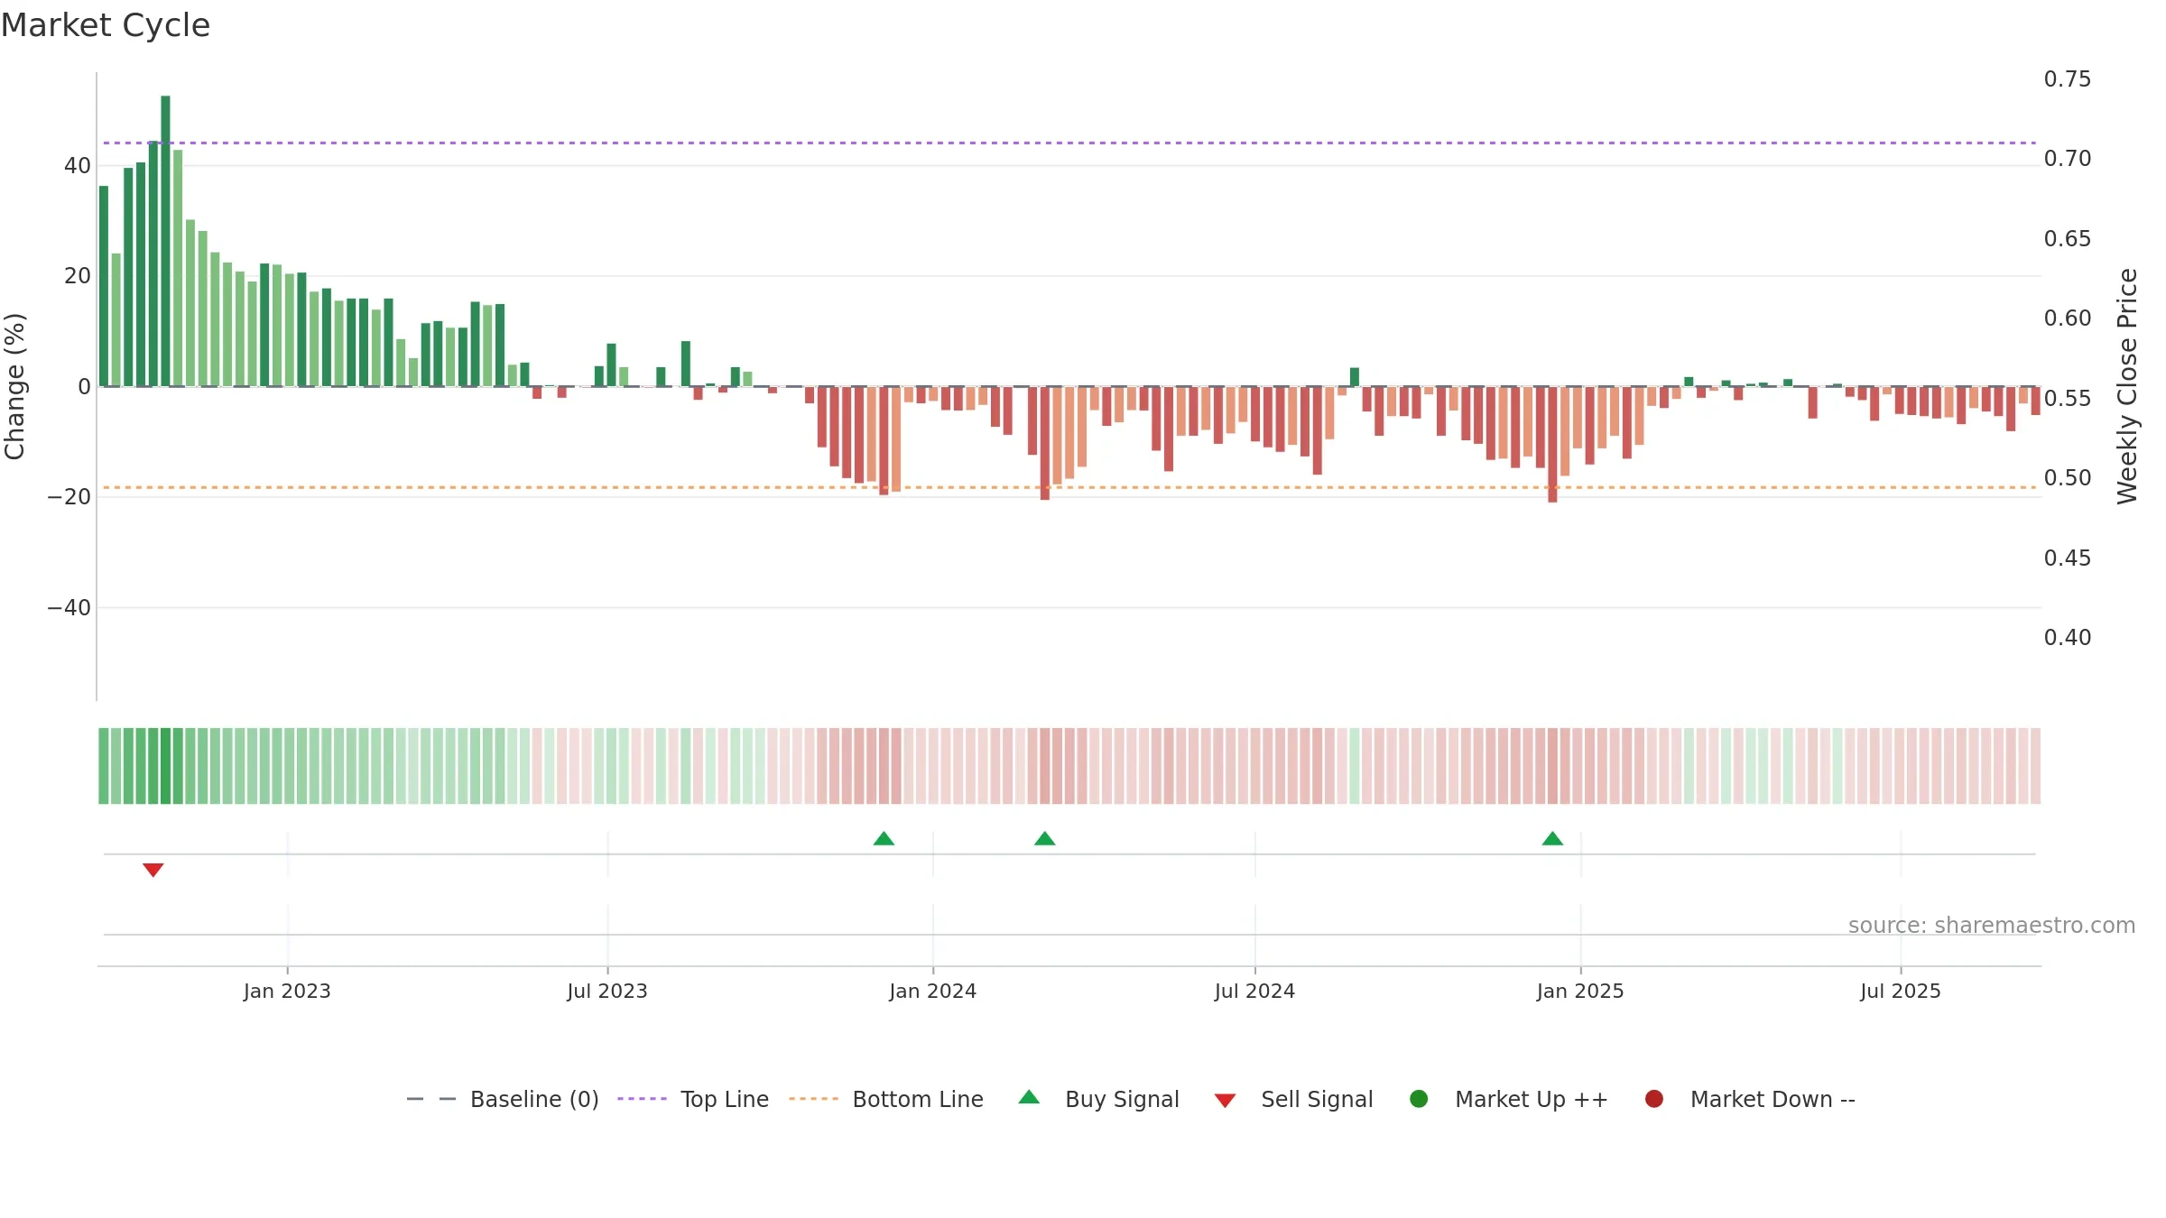Toggle the Baseline (0) legend item
This screenshot has width=2166, height=1218.
click(x=503, y=1099)
